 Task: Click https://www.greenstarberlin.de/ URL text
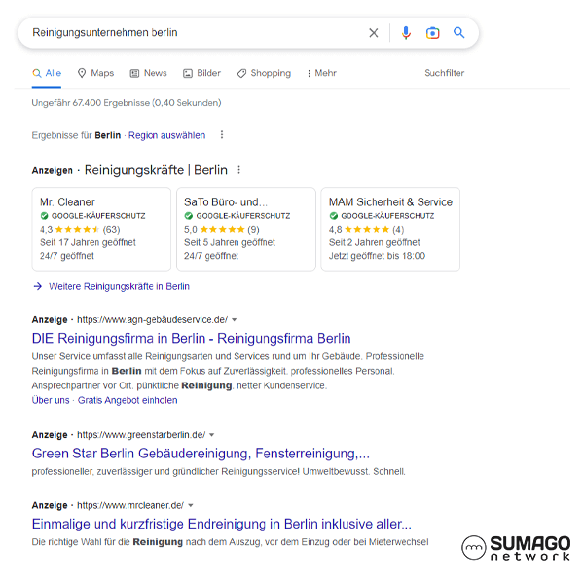(x=141, y=435)
